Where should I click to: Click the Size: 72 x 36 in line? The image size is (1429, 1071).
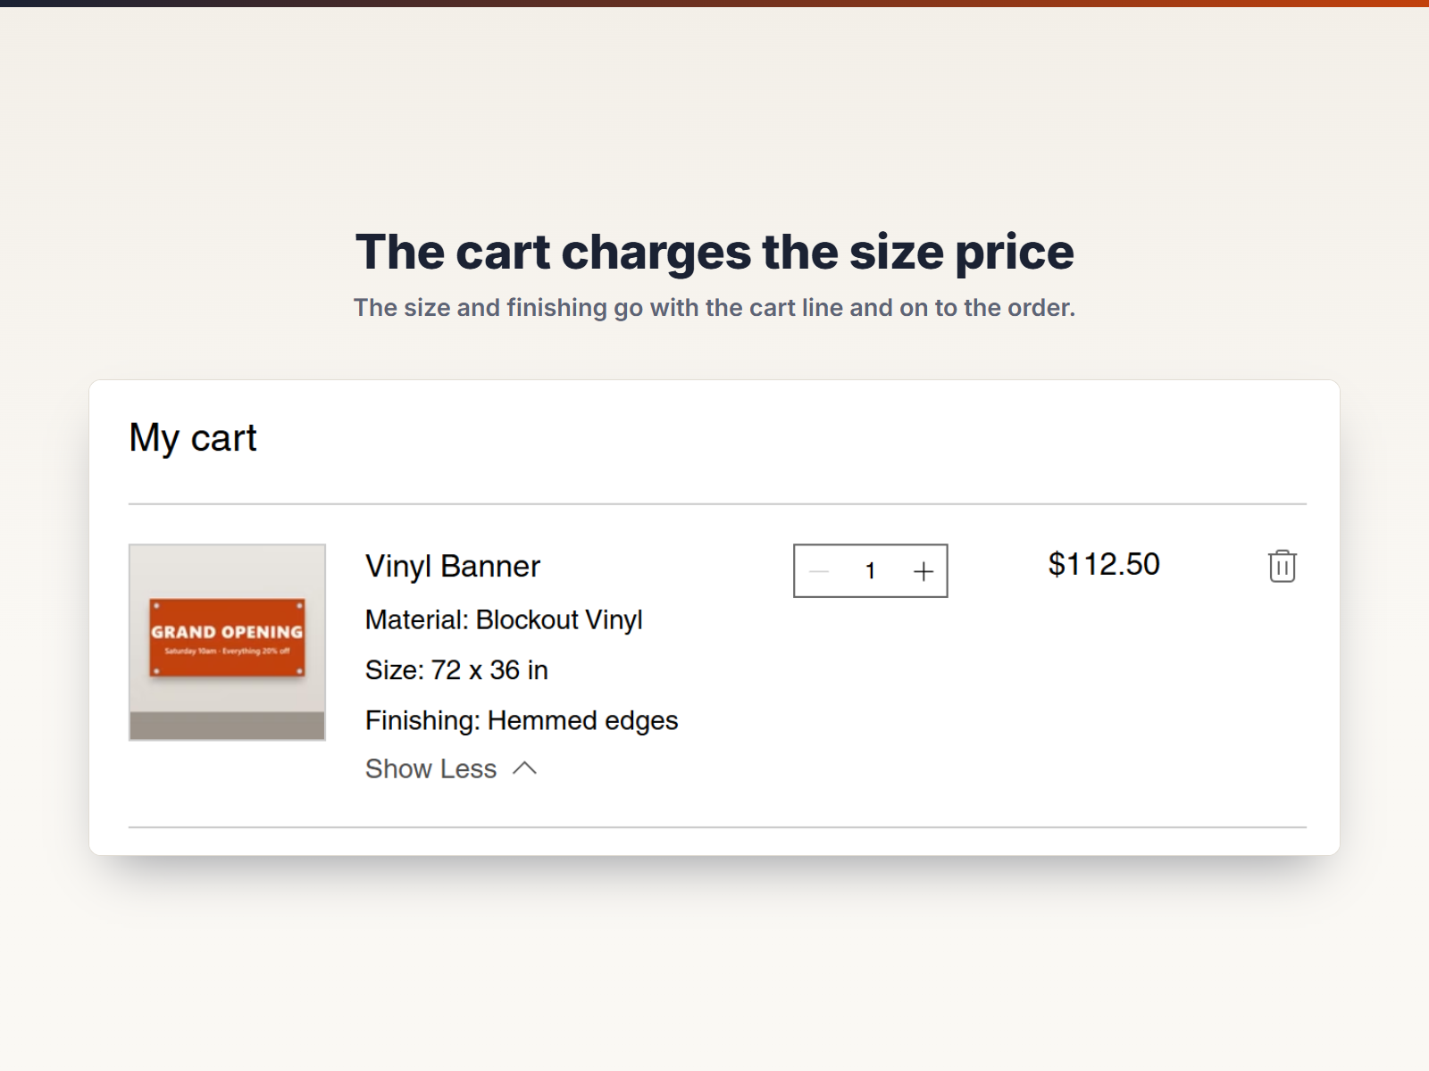pos(456,670)
